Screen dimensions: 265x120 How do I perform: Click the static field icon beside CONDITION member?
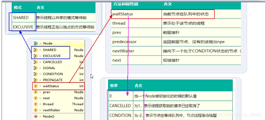[x=36, y=74]
